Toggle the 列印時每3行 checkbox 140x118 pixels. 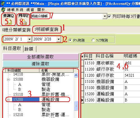[x=109, y=17]
